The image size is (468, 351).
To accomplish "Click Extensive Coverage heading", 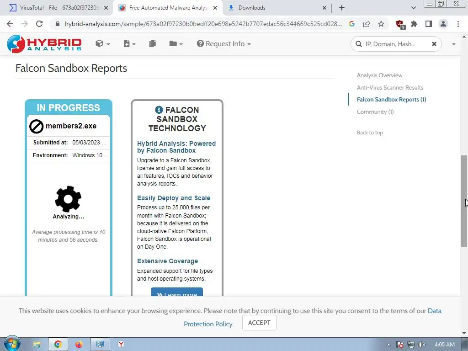I will click(167, 261).
